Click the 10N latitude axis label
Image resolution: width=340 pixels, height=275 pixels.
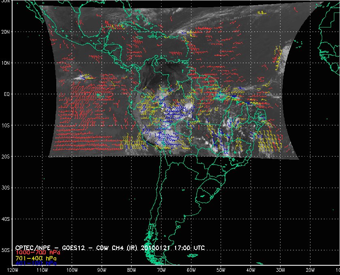(x=6, y=63)
